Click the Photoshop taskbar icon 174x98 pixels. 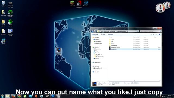pyautogui.click(x=53, y=96)
